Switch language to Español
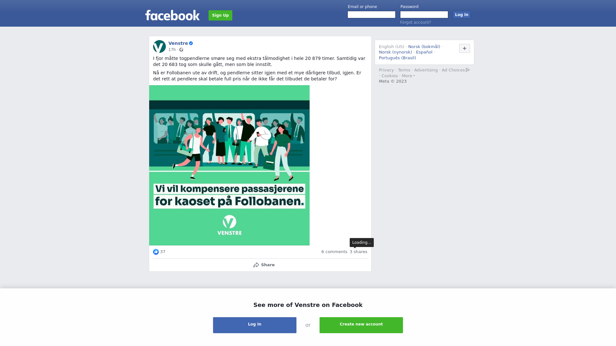 (424, 52)
